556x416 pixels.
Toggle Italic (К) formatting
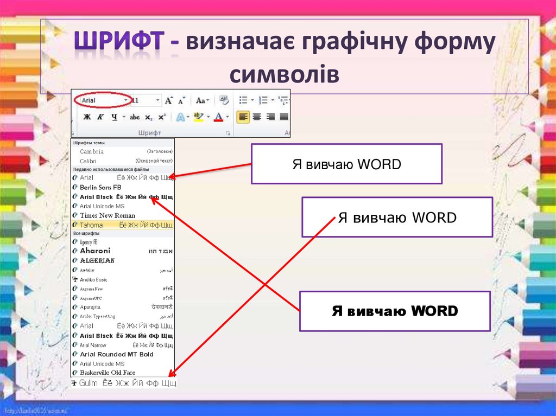[x=100, y=117]
